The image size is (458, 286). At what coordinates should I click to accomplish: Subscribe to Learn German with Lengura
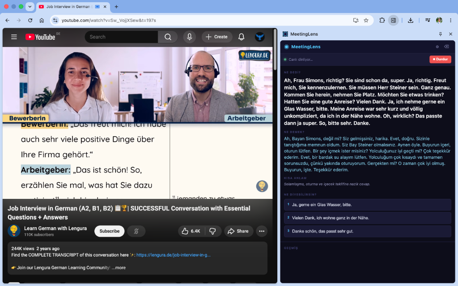(109, 231)
